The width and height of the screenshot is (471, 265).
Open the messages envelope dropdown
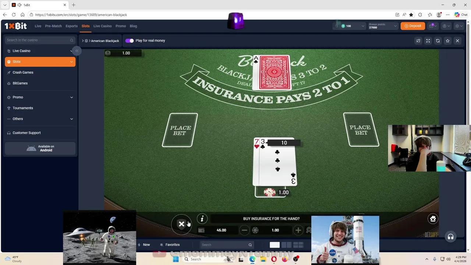432,26
